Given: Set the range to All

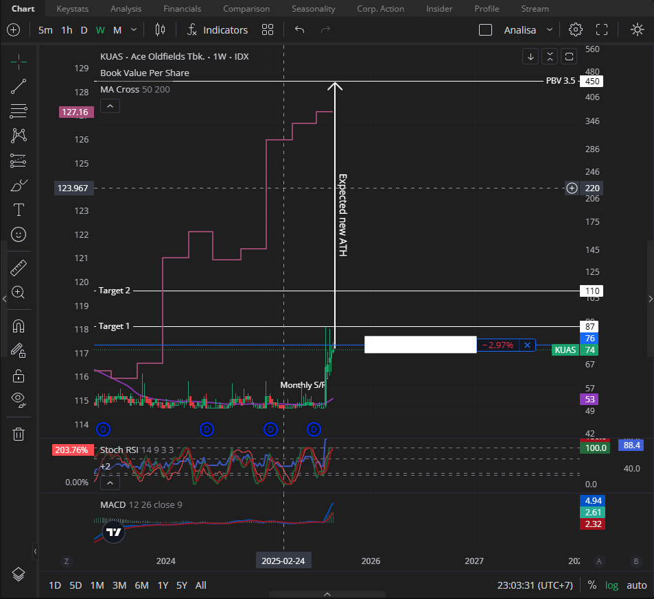Looking at the screenshot, I should pos(200,585).
